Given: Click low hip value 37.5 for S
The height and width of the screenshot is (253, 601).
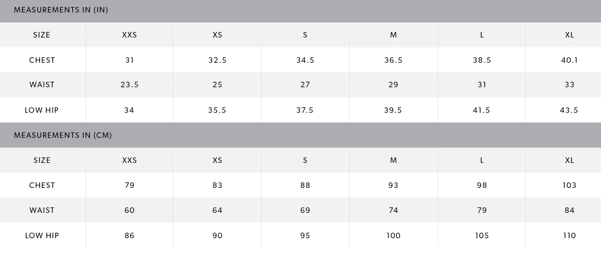Looking at the screenshot, I should pyautogui.click(x=305, y=110).
